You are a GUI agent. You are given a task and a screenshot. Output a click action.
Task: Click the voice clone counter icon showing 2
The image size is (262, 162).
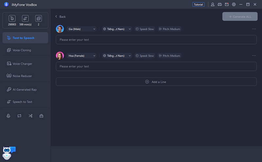[38, 19]
